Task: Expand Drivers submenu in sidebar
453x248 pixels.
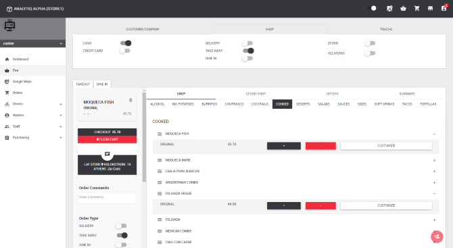Action: pos(61,104)
